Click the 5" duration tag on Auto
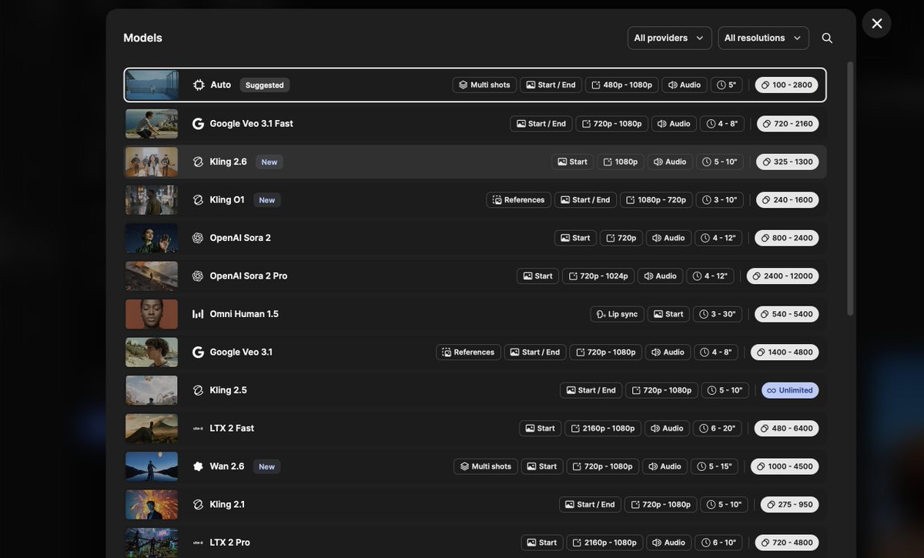 coord(727,85)
